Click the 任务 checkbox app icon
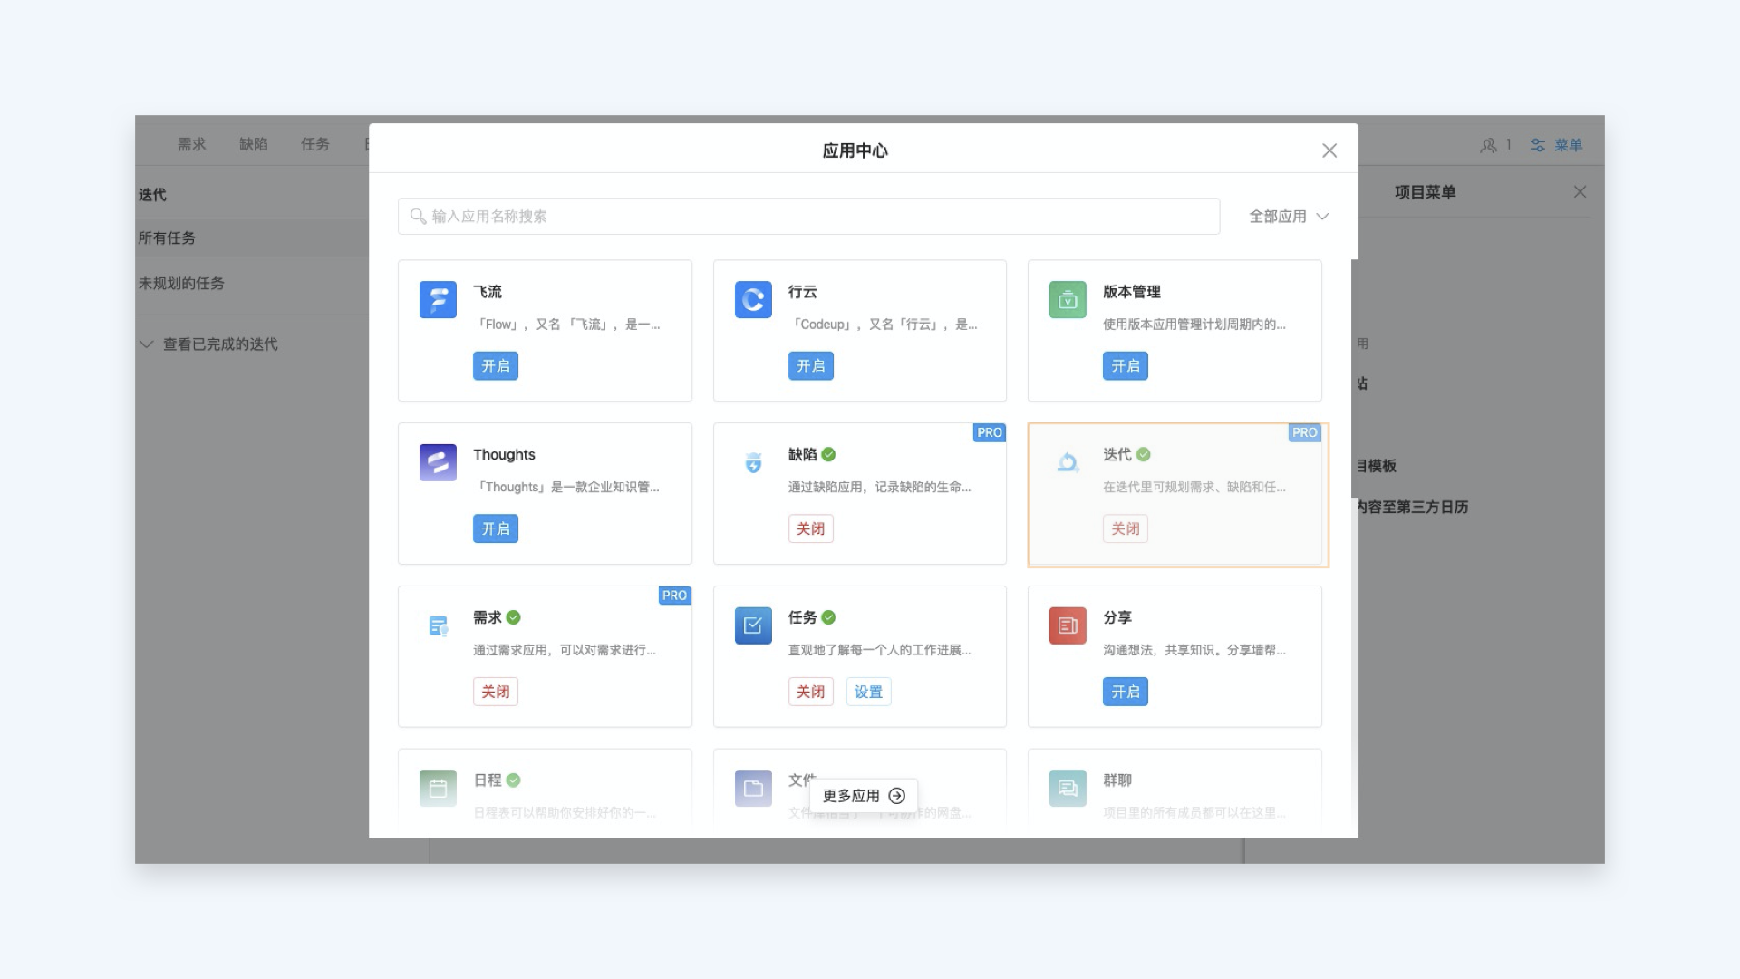 click(x=753, y=625)
